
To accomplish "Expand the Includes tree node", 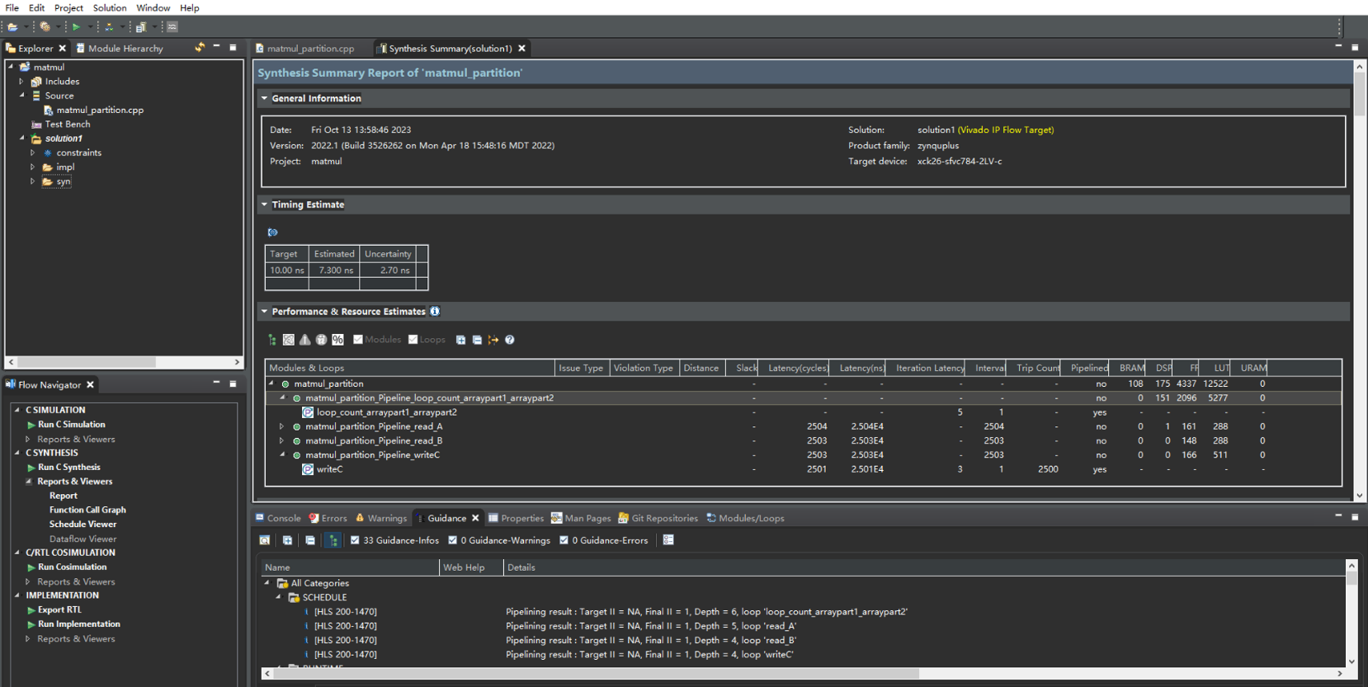I will click(x=21, y=82).
